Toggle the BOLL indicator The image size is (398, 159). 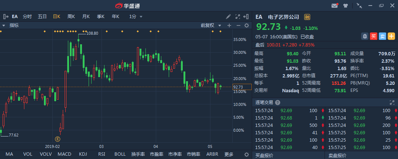[120, 154]
